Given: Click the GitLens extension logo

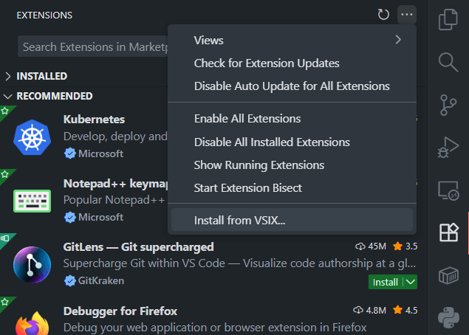Looking at the screenshot, I should click(32, 265).
